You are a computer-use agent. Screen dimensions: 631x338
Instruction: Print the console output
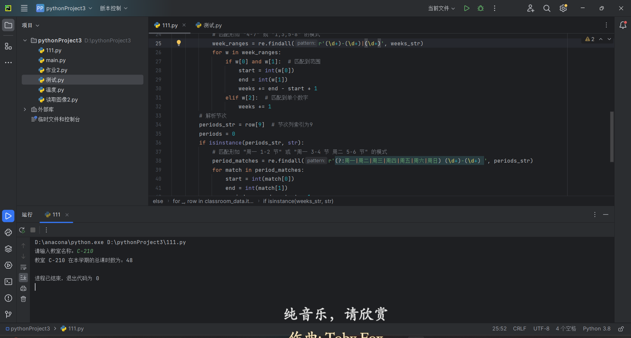tap(23, 288)
